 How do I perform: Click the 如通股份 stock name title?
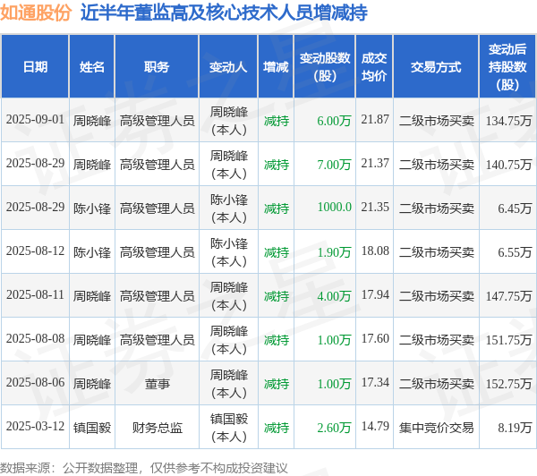[36, 13]
